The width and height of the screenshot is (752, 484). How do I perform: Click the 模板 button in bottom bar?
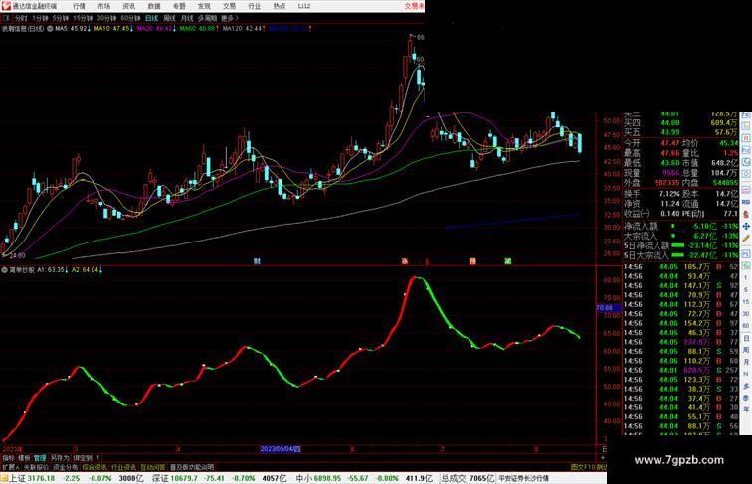(24, 458)
